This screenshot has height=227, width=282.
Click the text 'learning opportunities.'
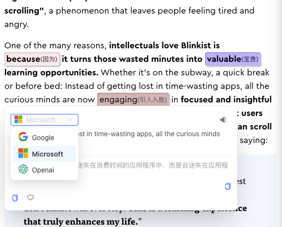(x=51, y=73)
